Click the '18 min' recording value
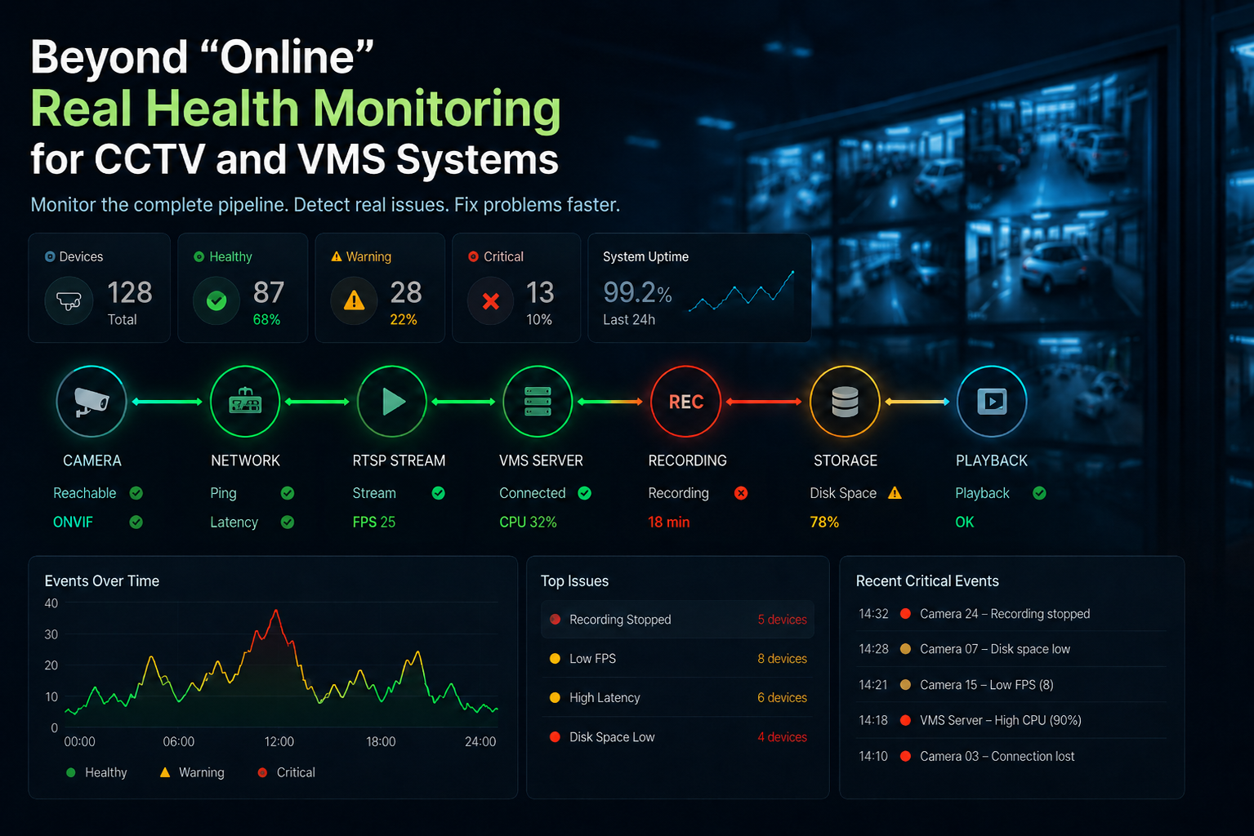 669,522
